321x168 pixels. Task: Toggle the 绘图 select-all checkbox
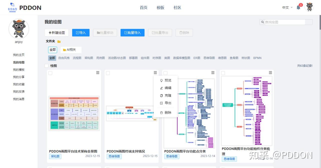click(x=46, y=65)
